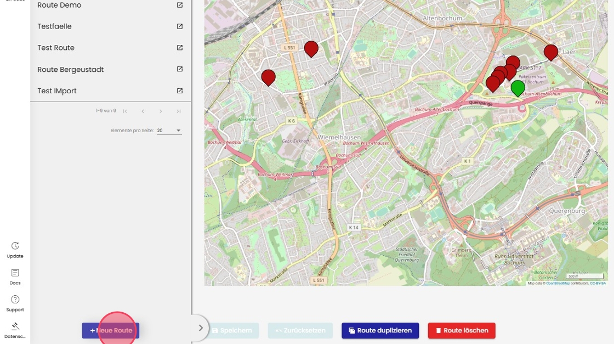The image size is (614, 344).
Task: Open the Support help icon
Action: (15, 300)
